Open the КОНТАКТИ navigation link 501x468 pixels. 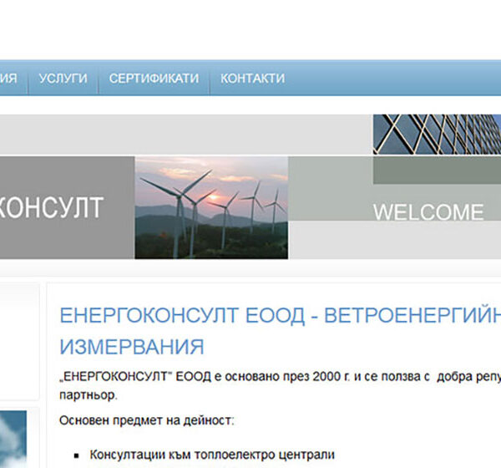click(252, 79)
